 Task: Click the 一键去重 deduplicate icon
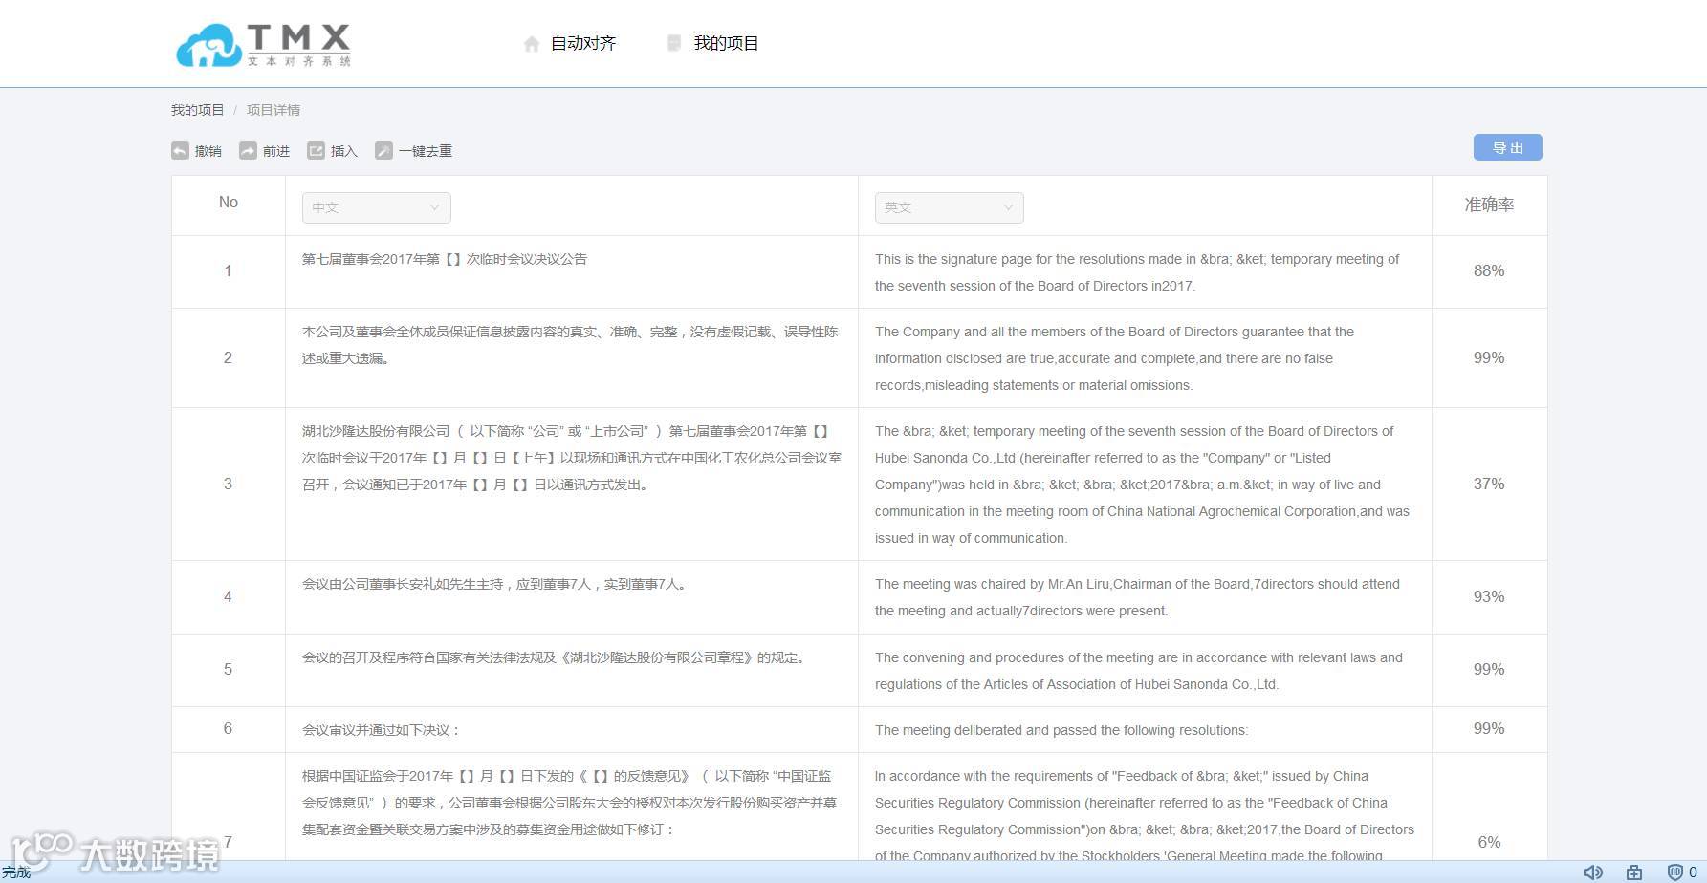[383, 151]
